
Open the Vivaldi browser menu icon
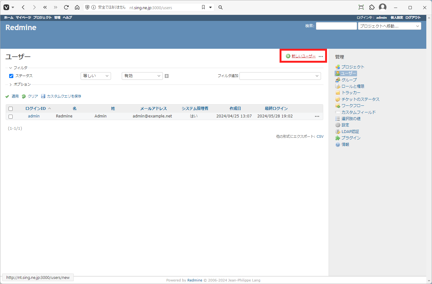point(6,7)
